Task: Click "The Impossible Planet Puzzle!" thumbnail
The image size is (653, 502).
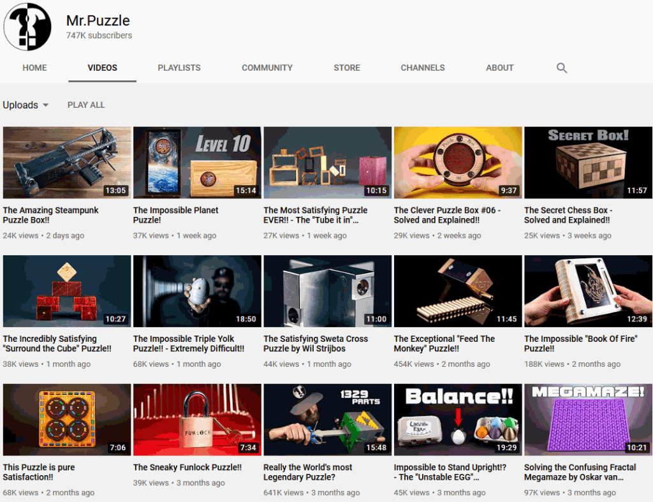Action: pos(196,163)
